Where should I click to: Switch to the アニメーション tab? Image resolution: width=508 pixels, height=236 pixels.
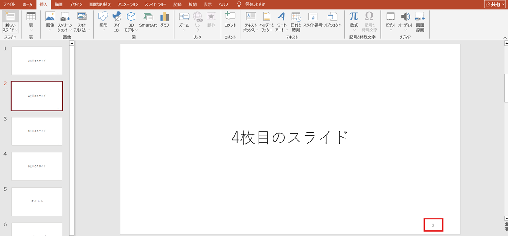(128, 4)
